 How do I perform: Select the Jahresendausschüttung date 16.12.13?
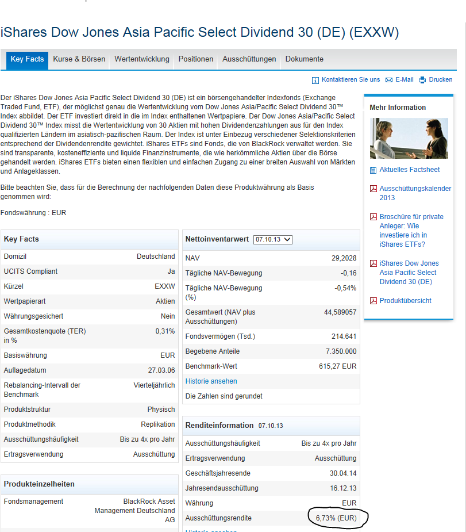click(343, 488)
